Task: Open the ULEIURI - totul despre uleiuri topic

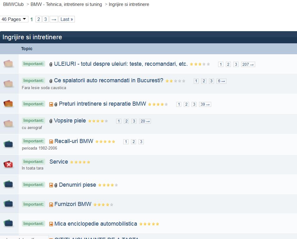Action: point(121,64)
